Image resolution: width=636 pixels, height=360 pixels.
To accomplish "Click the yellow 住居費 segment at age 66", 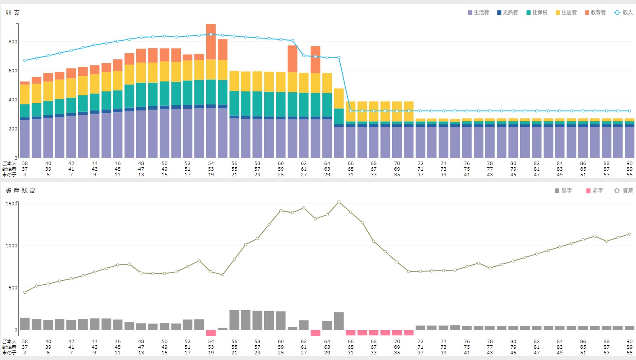I will pyautogui.click(x=351, y=112).
